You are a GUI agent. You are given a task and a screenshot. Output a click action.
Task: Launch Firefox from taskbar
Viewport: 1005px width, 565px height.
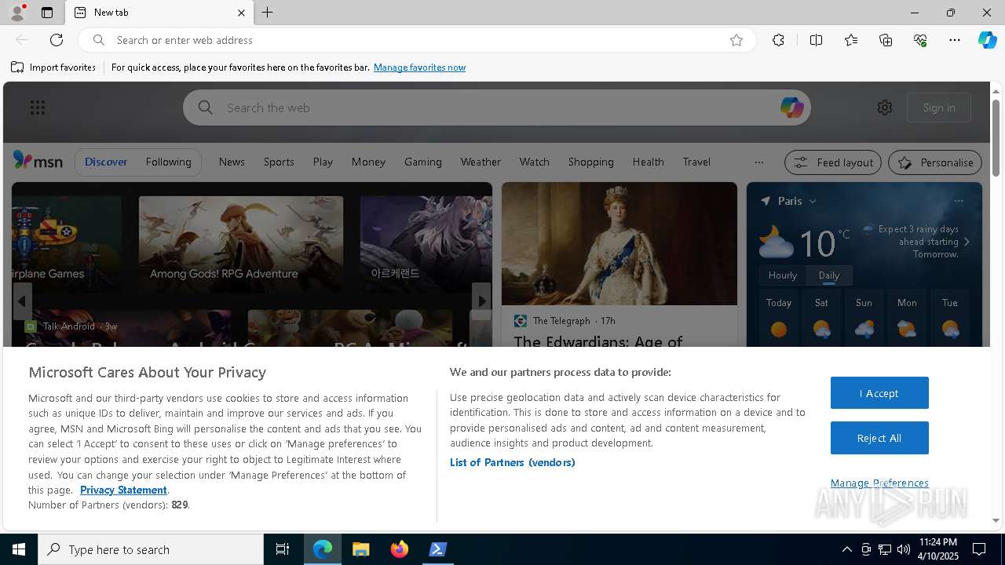tap(400, 549)
